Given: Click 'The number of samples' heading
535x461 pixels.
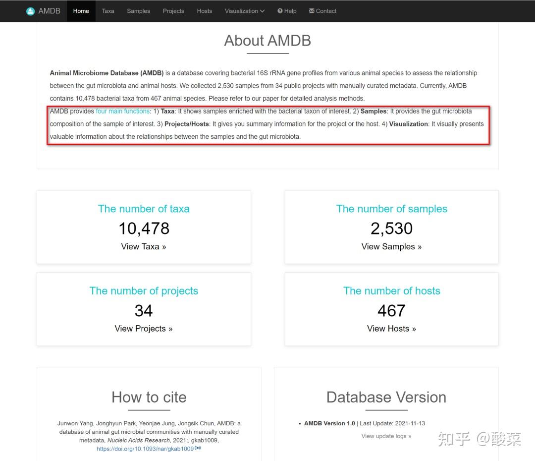Looking at the screenshot, I should tap(392, 209).
